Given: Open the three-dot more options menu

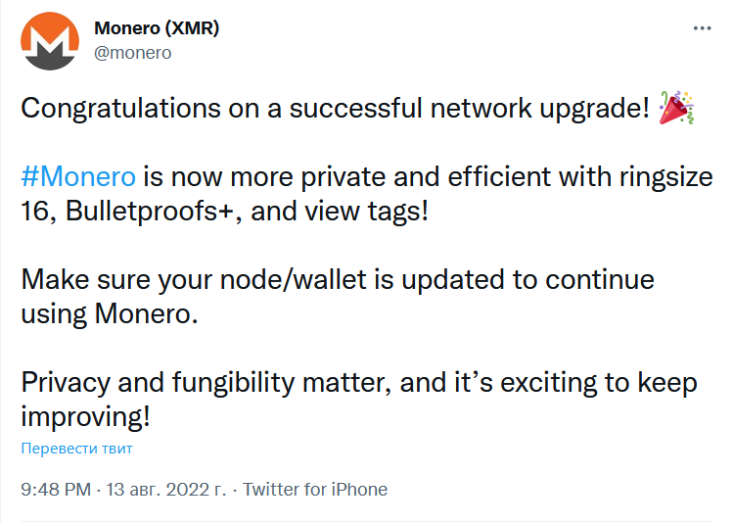Looking at the screenshot, I should tap(703, 29).
